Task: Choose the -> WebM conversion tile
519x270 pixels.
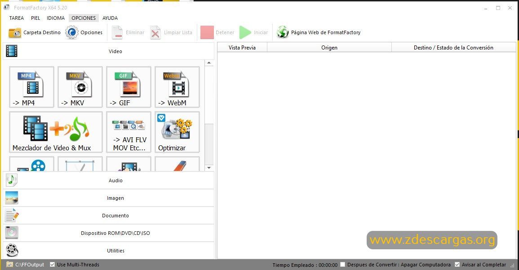Action: click(177, 87)
